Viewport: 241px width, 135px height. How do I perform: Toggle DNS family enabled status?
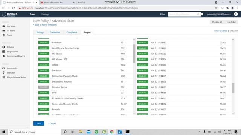[x=44, y=93]
